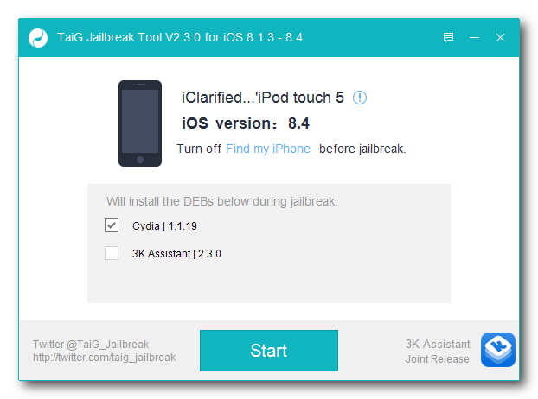Open the Find my iPhone link
The height and width of the screenshot is (399, 538).
(268, 149)
